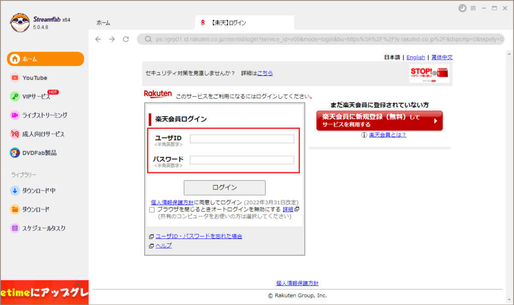Switch language to 简体中文
The width and height of the screenshot is (514, 305).
442,57
